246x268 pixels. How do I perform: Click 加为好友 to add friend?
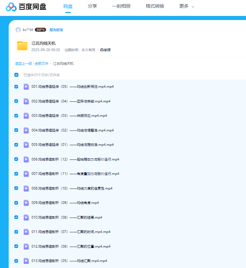56,30
